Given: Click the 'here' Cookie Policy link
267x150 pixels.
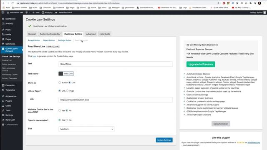Looking at the screenshot, I should [x=34, y=56].
